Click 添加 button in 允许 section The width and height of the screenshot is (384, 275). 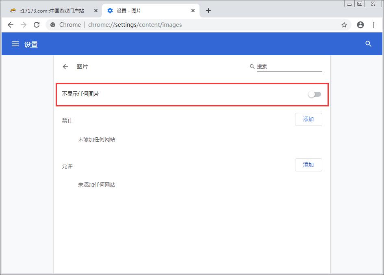[308, 165]
